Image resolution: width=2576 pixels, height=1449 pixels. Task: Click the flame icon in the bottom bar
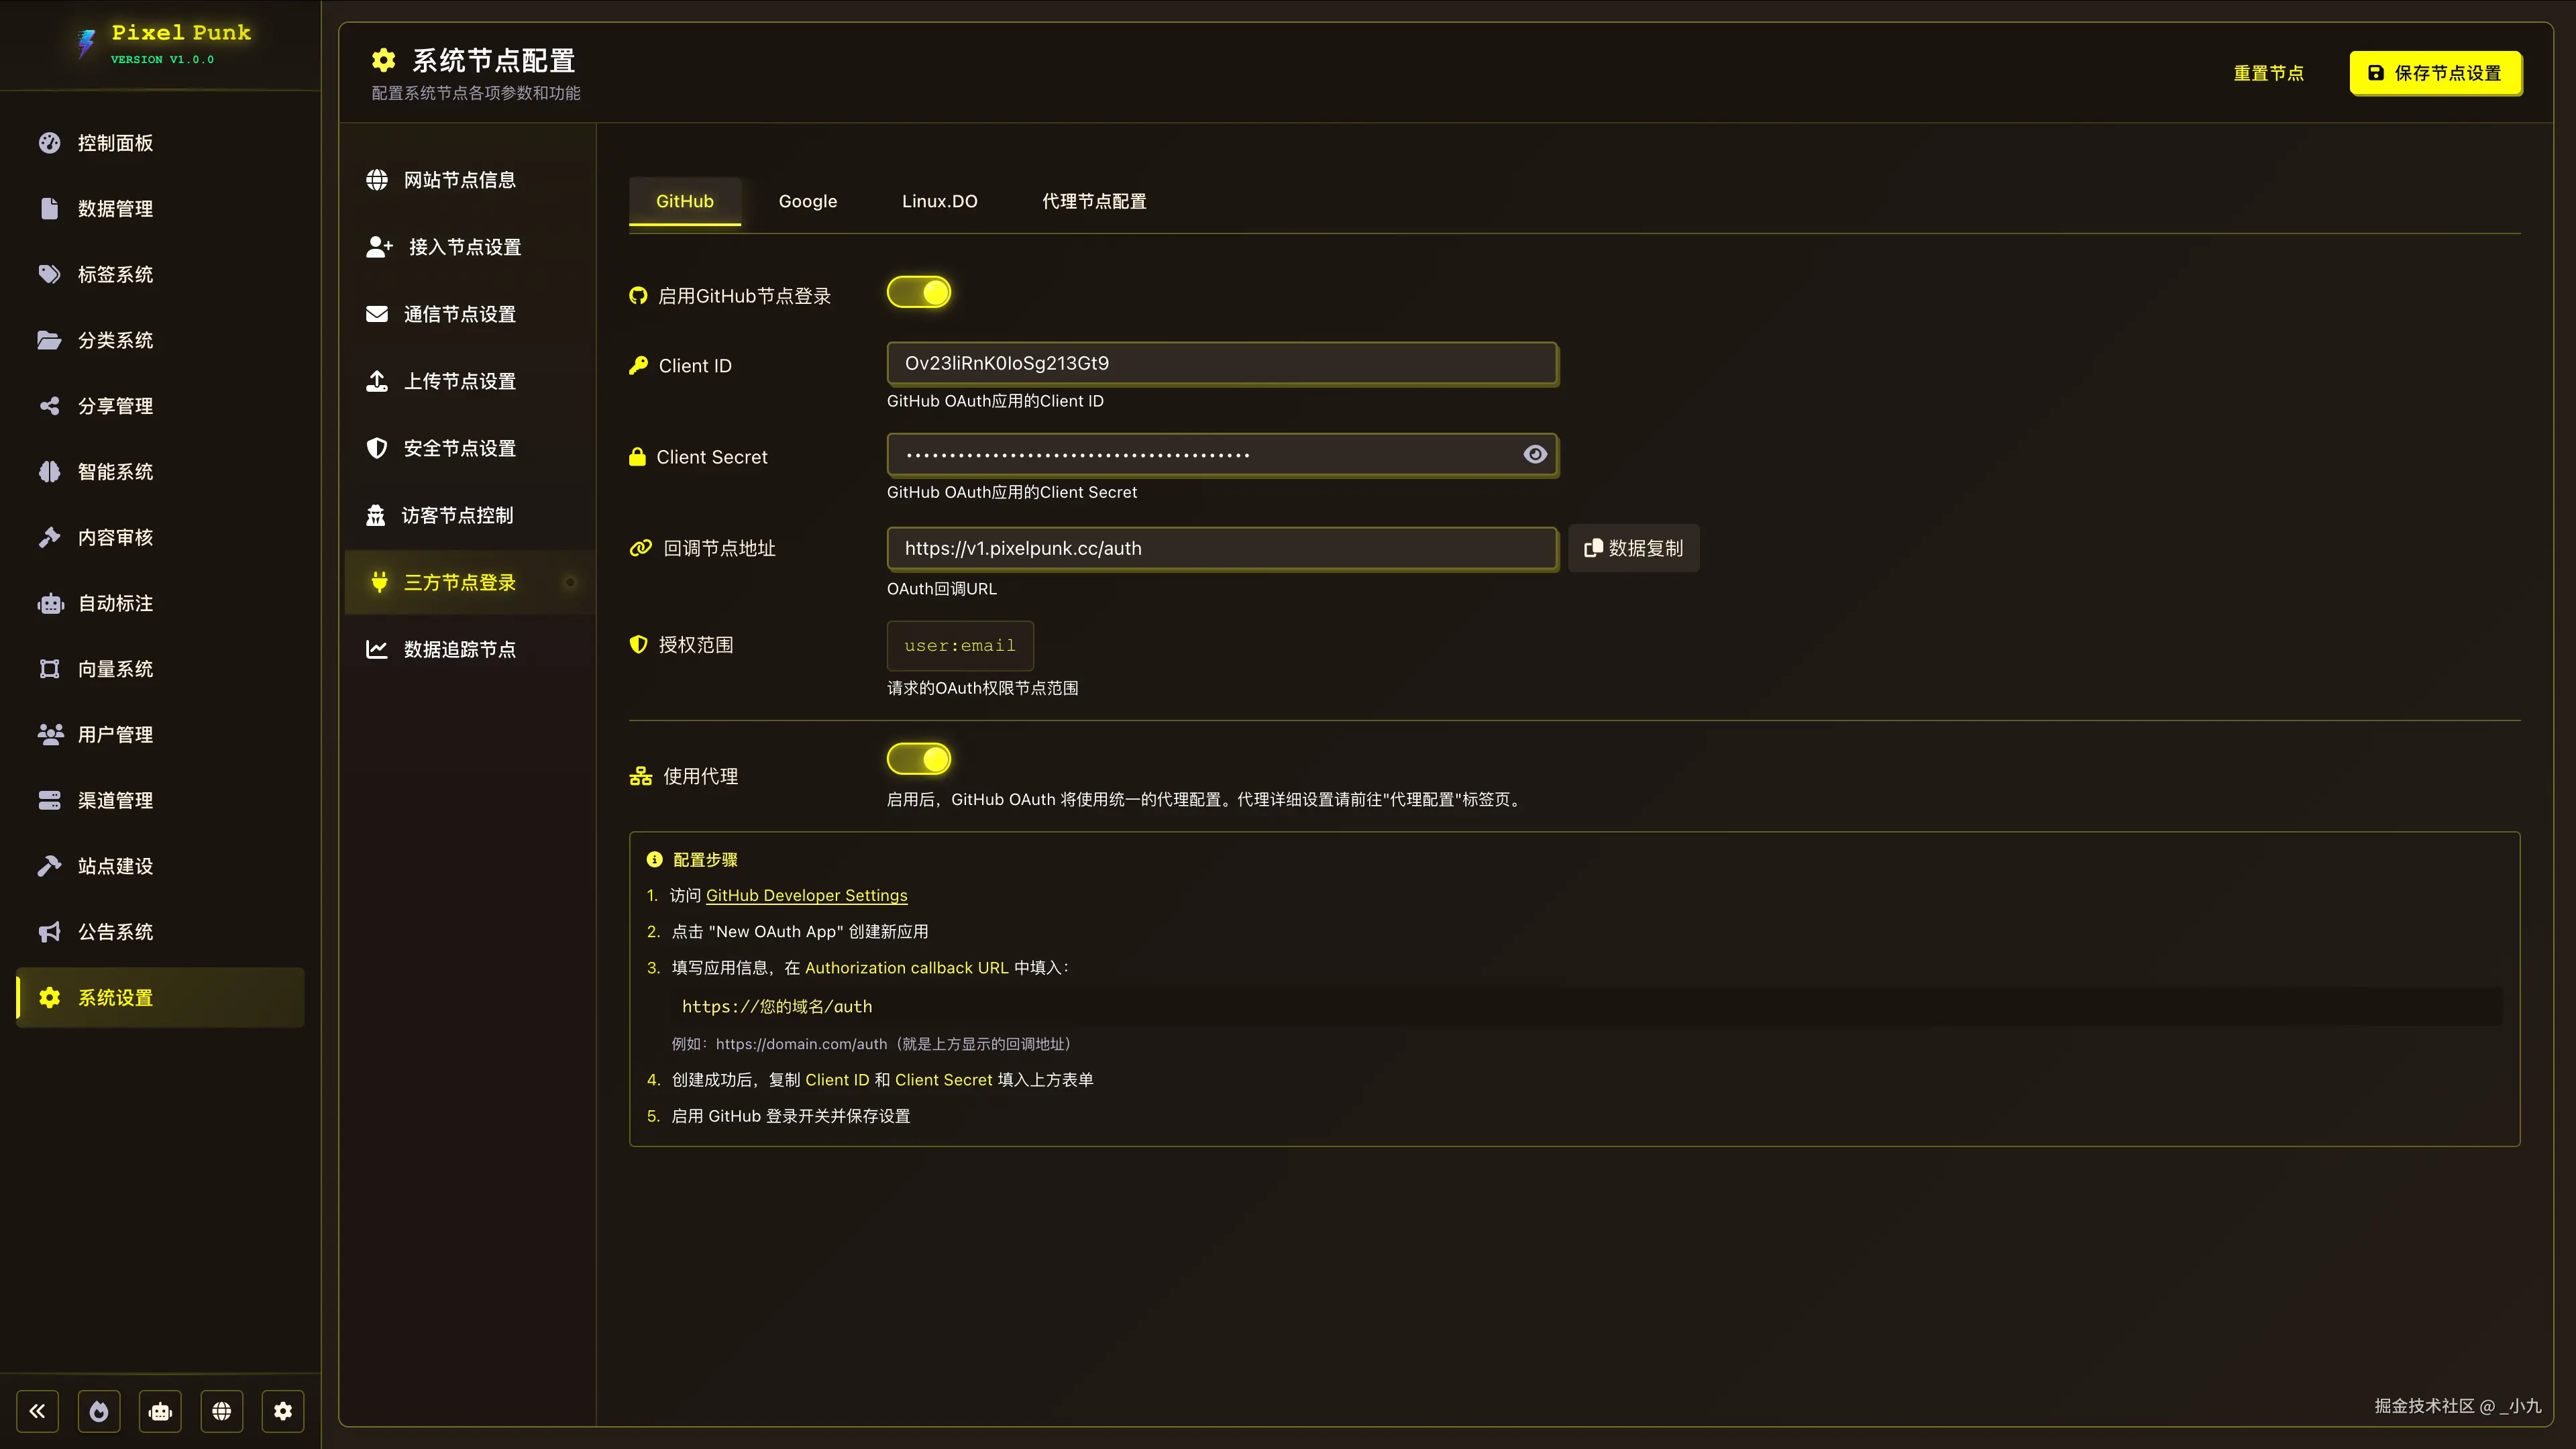tap(99, 1411)
